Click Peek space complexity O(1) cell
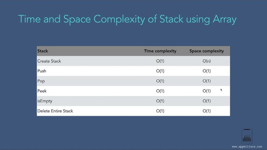This screenshot has height=150, width=267. 207,91
